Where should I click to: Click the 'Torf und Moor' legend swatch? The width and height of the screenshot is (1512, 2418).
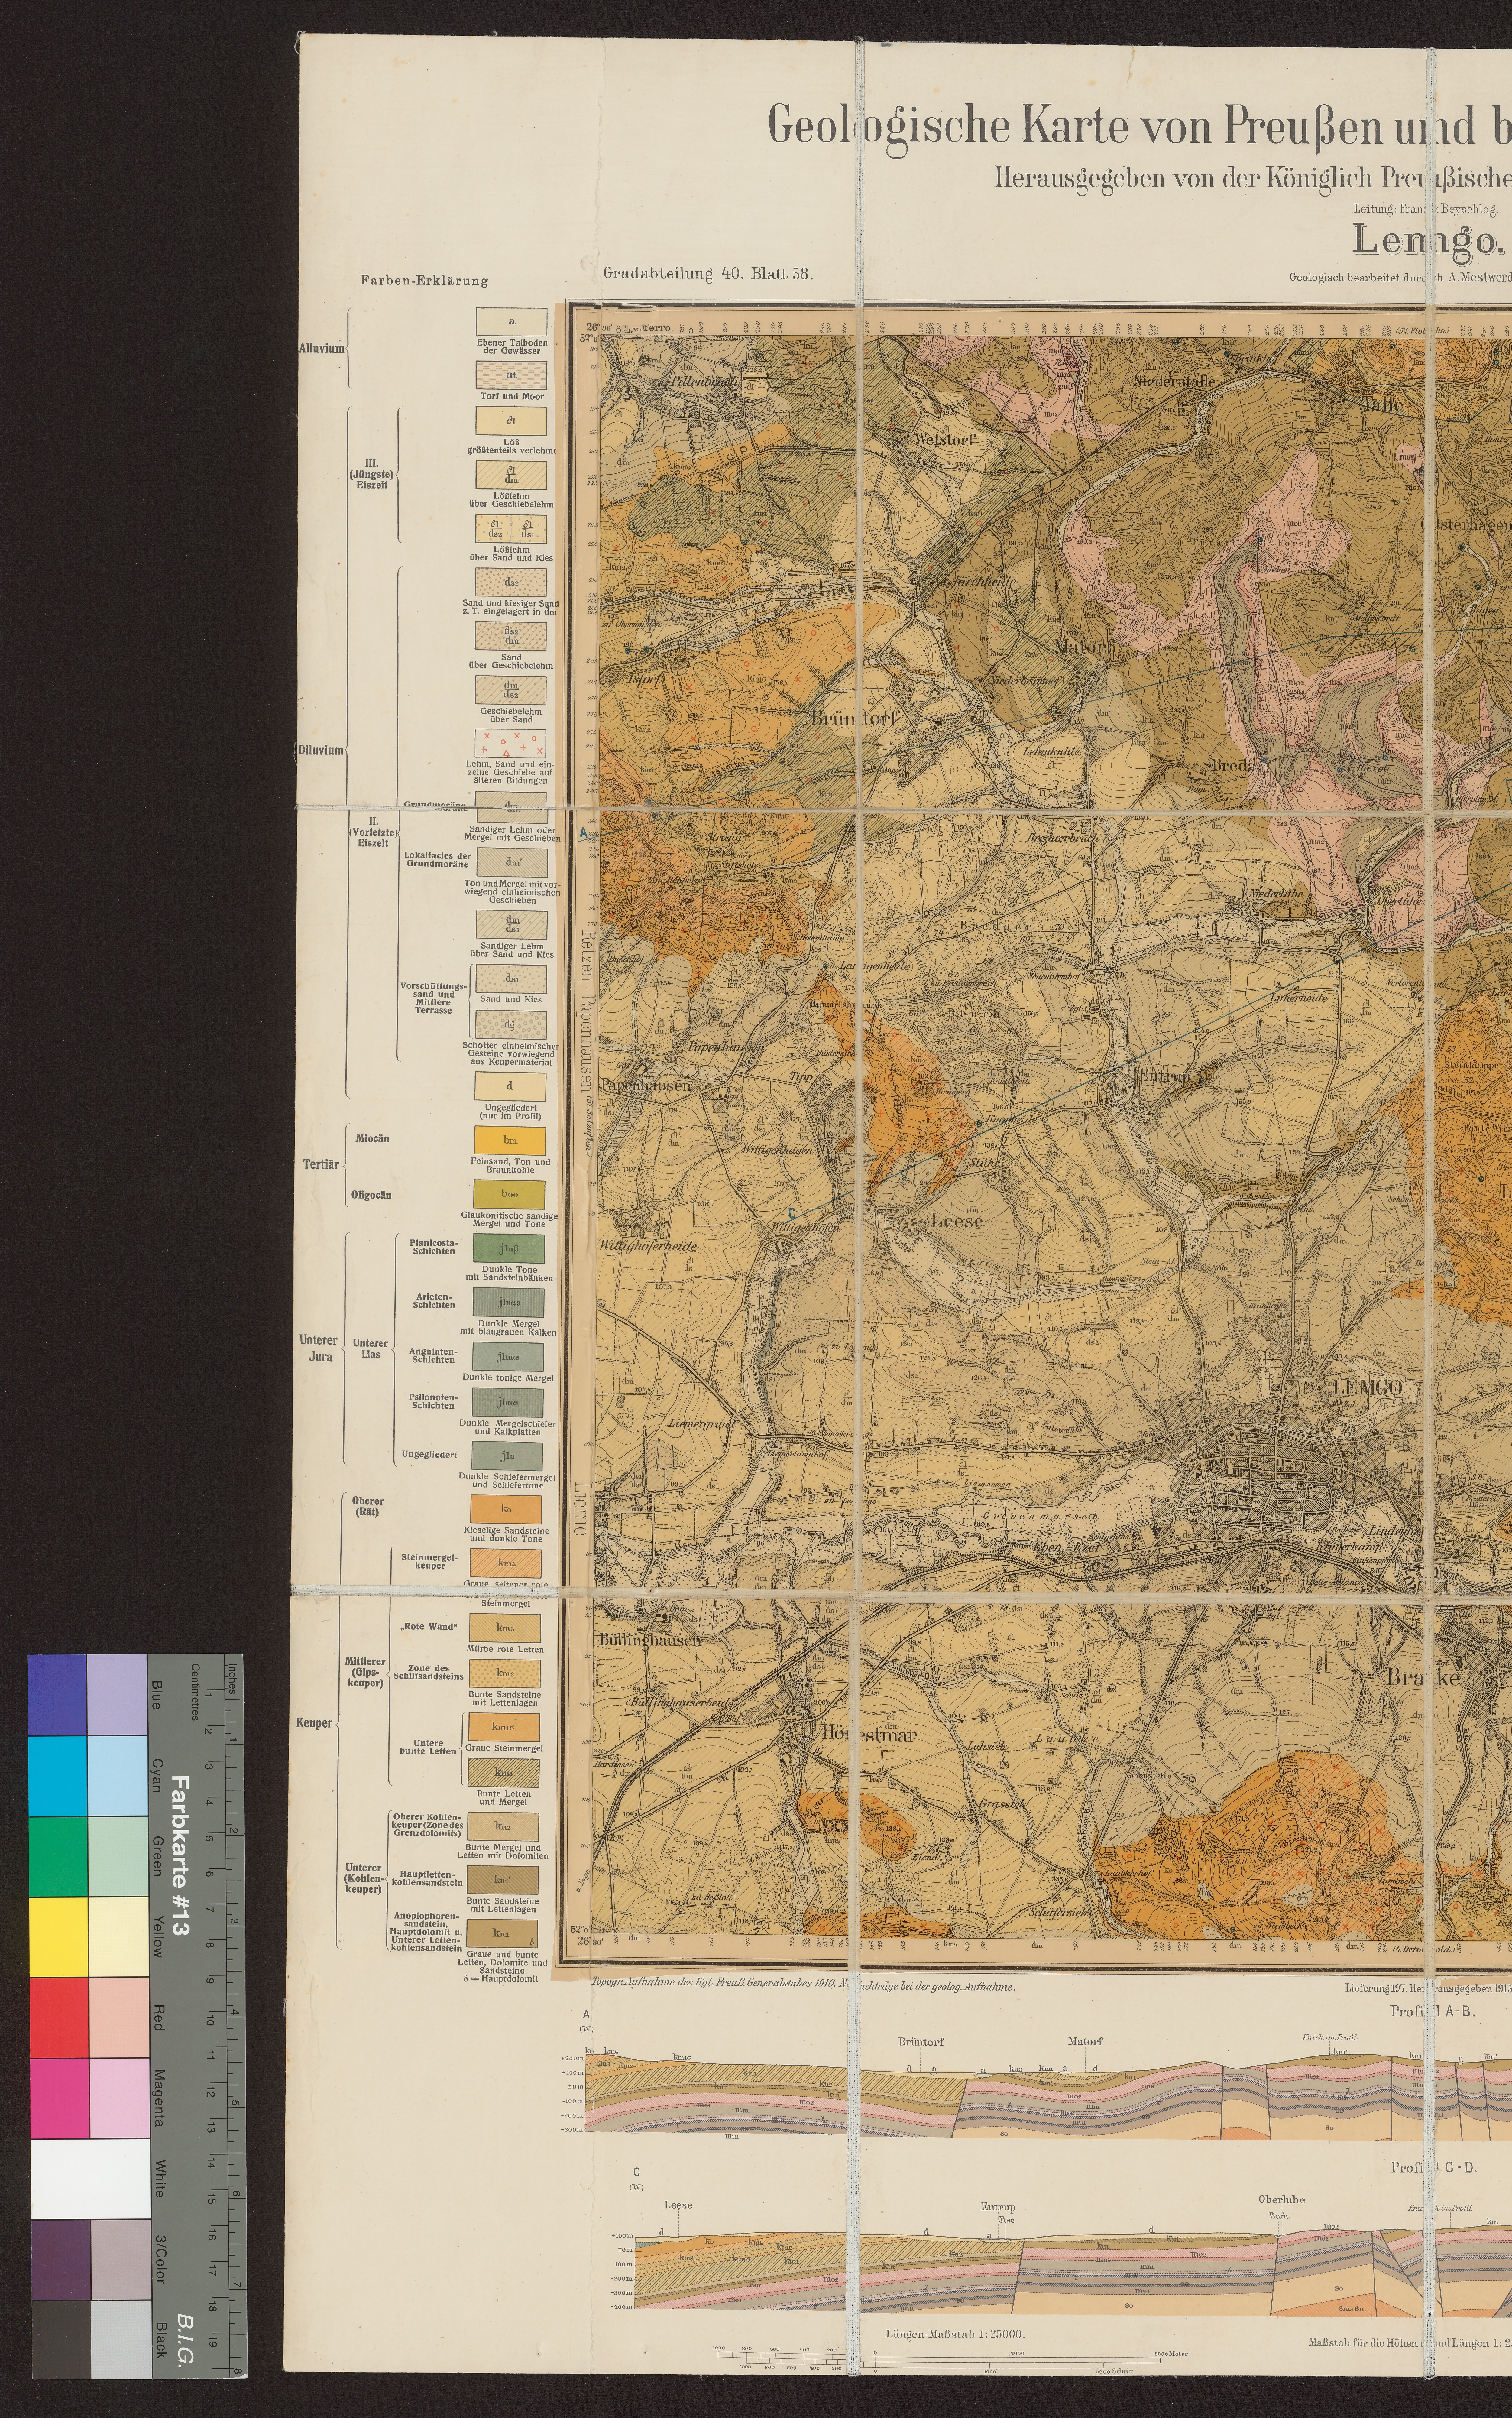[511, 375]
